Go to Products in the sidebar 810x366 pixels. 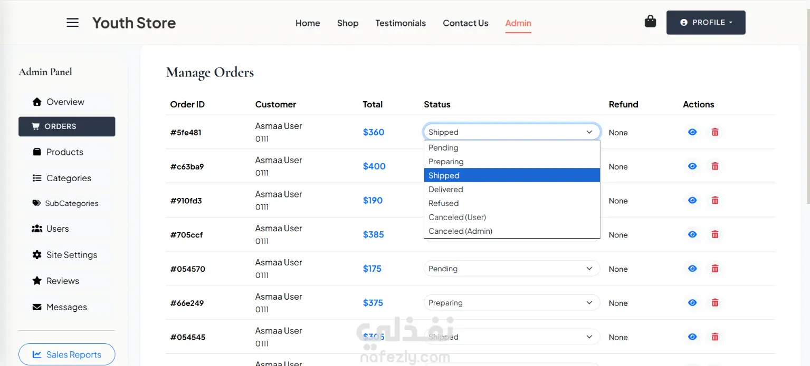pyautogui.click(x=66, y=152)
